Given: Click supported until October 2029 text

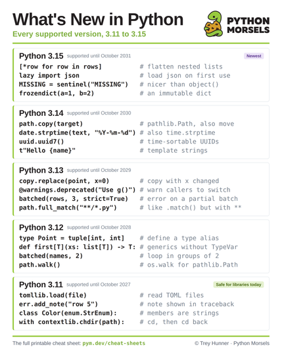Looking at the screenshot, I should tap(99, 170).
